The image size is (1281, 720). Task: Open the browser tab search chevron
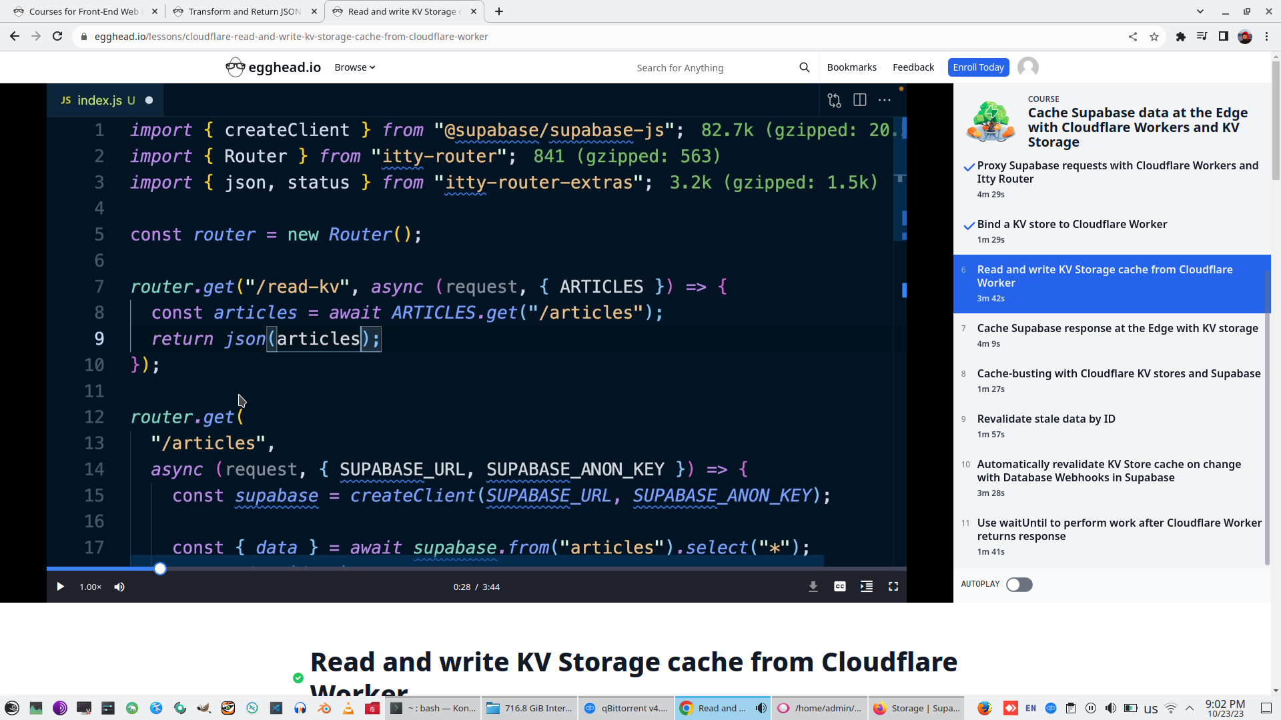1200,11
